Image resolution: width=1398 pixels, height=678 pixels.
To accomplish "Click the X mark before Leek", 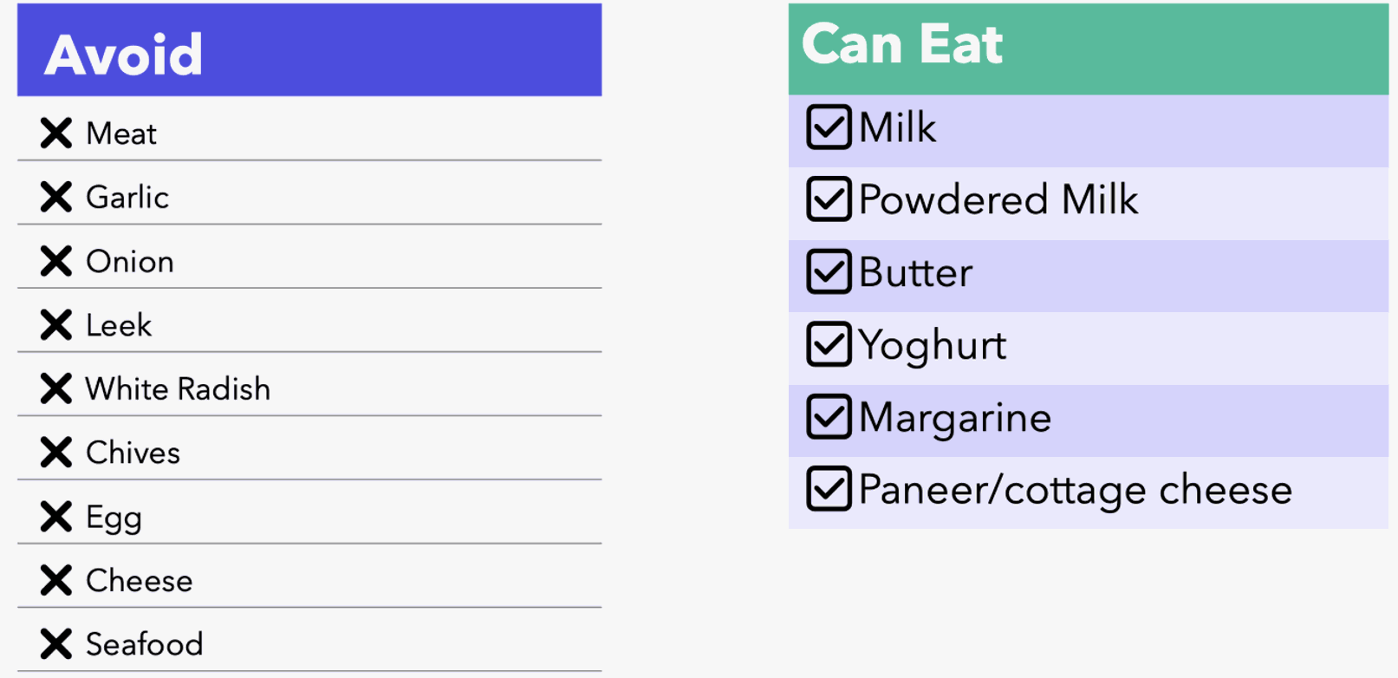I will (x=56, y=325).
